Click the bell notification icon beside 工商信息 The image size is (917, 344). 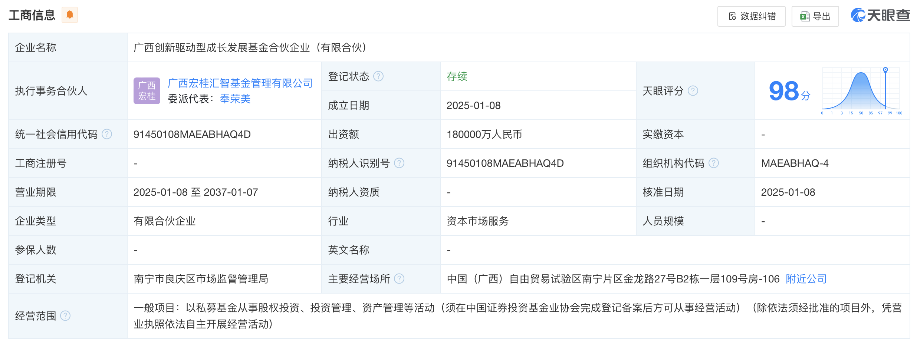coord(70,15)
